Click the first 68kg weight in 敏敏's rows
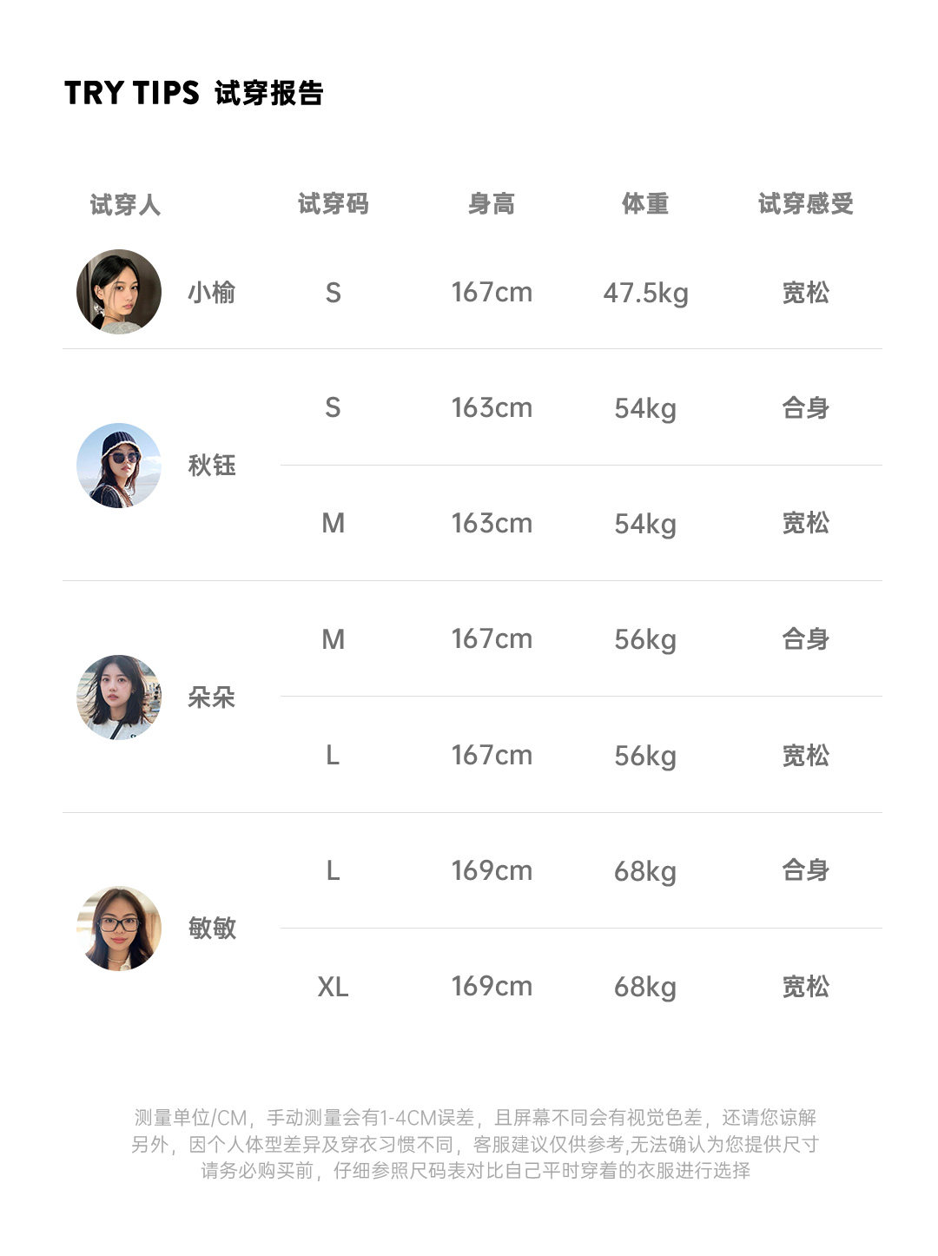 click(x=645, y=871)
